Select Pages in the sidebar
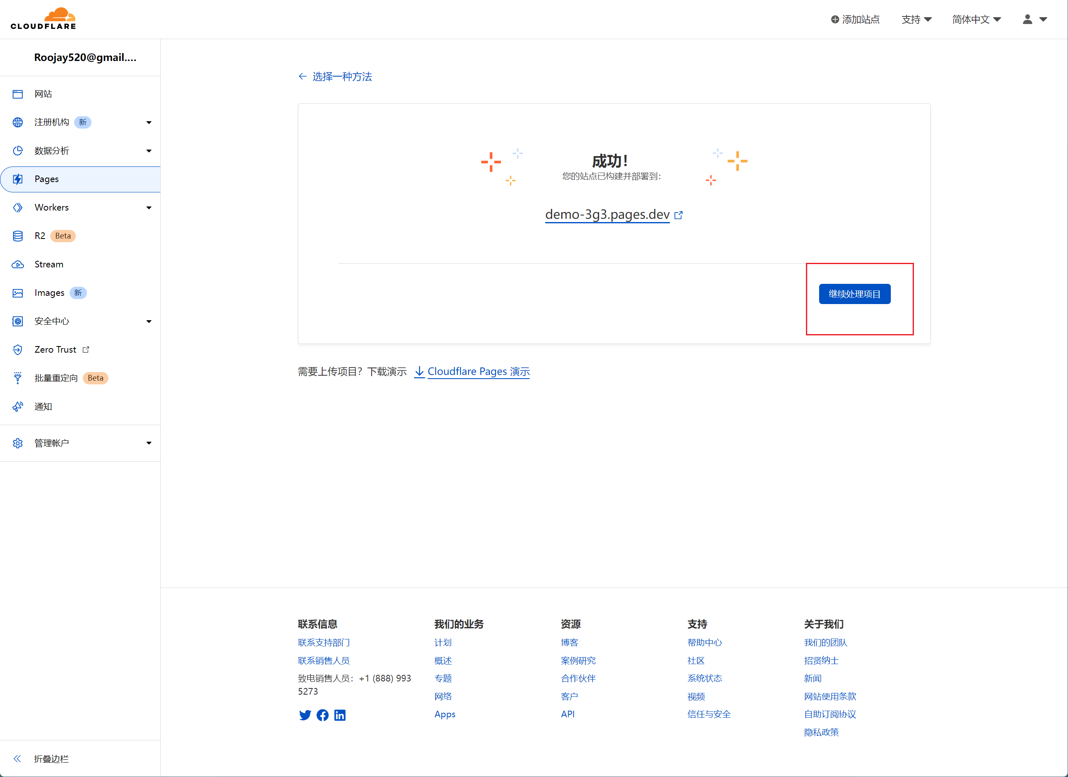The height and width of the screenshot is (777, 1068). [x=47, y=179]
